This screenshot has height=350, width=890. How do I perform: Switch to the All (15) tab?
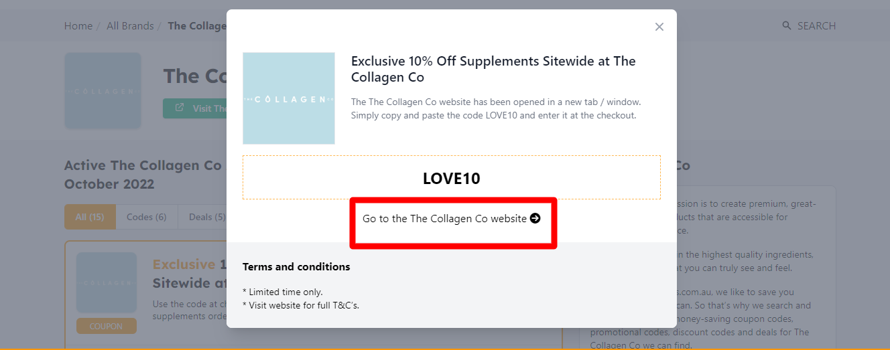pyautogui.click(x=90, y=217)
